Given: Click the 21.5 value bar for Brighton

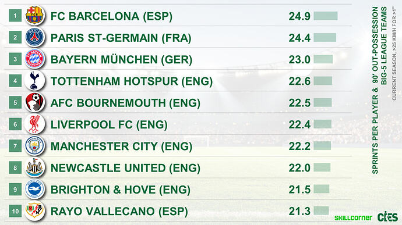Looking at the screenshot, I should pyautogui.click(x=322, y=189).
